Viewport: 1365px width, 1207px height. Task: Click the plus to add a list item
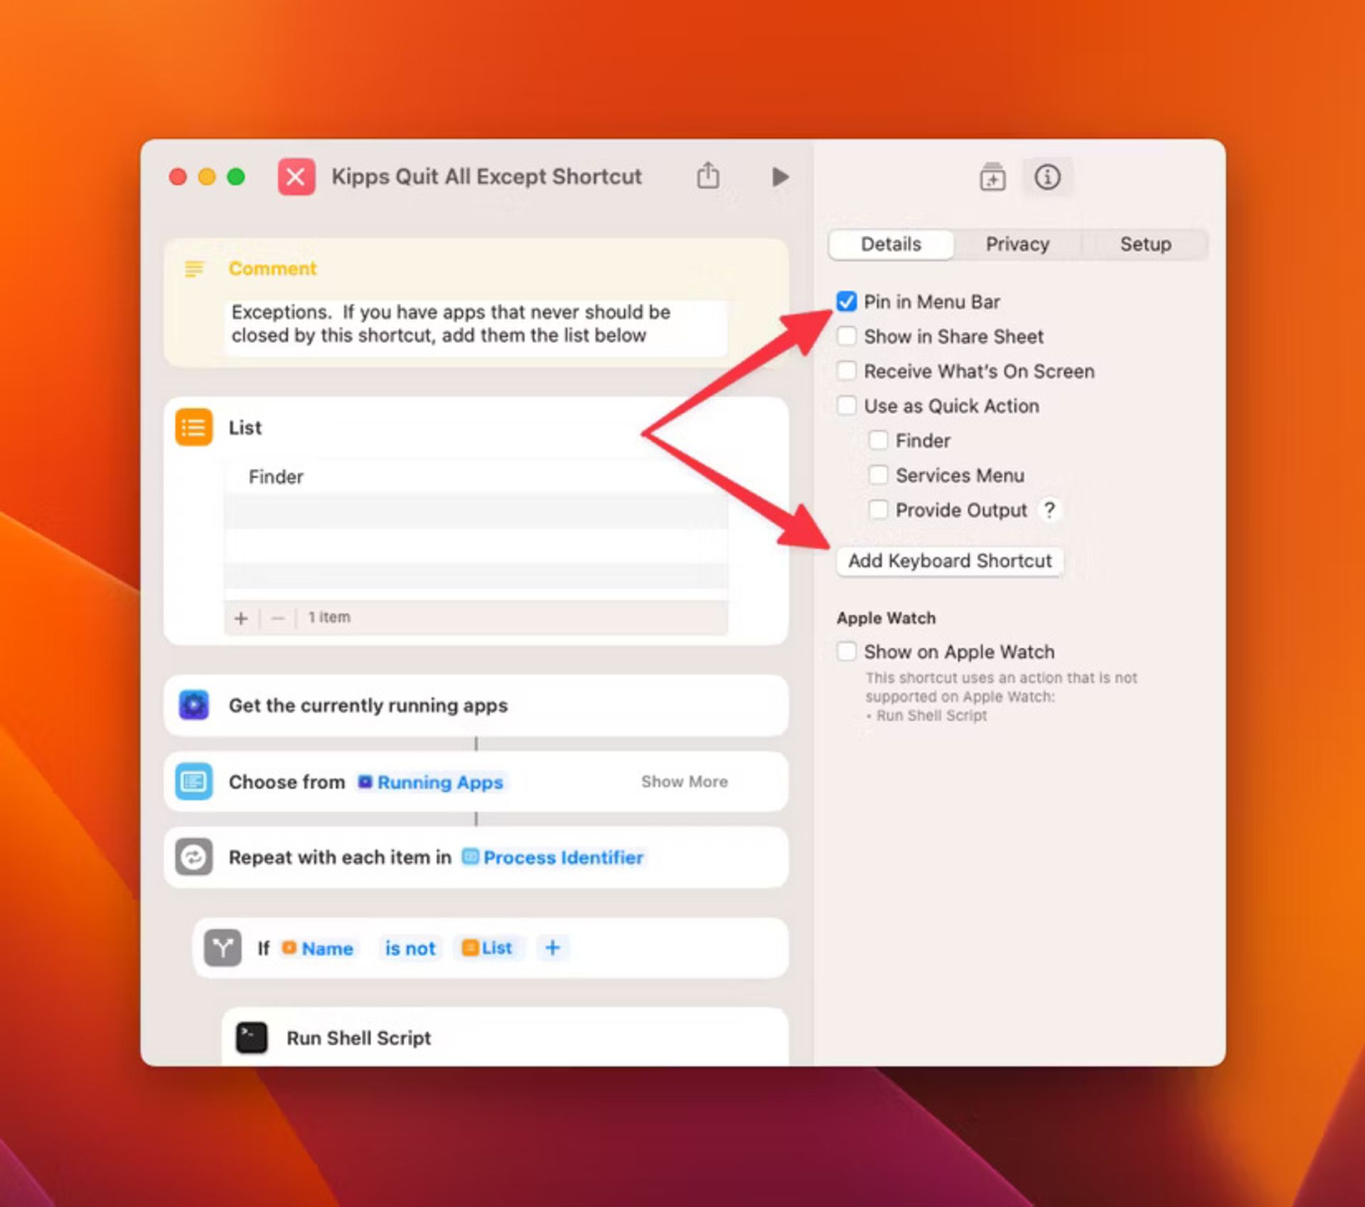coord(241,617)
